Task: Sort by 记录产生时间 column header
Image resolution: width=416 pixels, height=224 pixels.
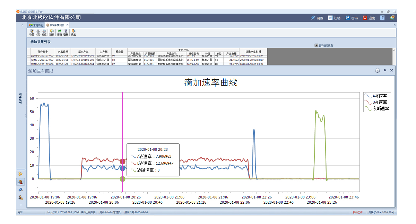Action: (252, 51)
